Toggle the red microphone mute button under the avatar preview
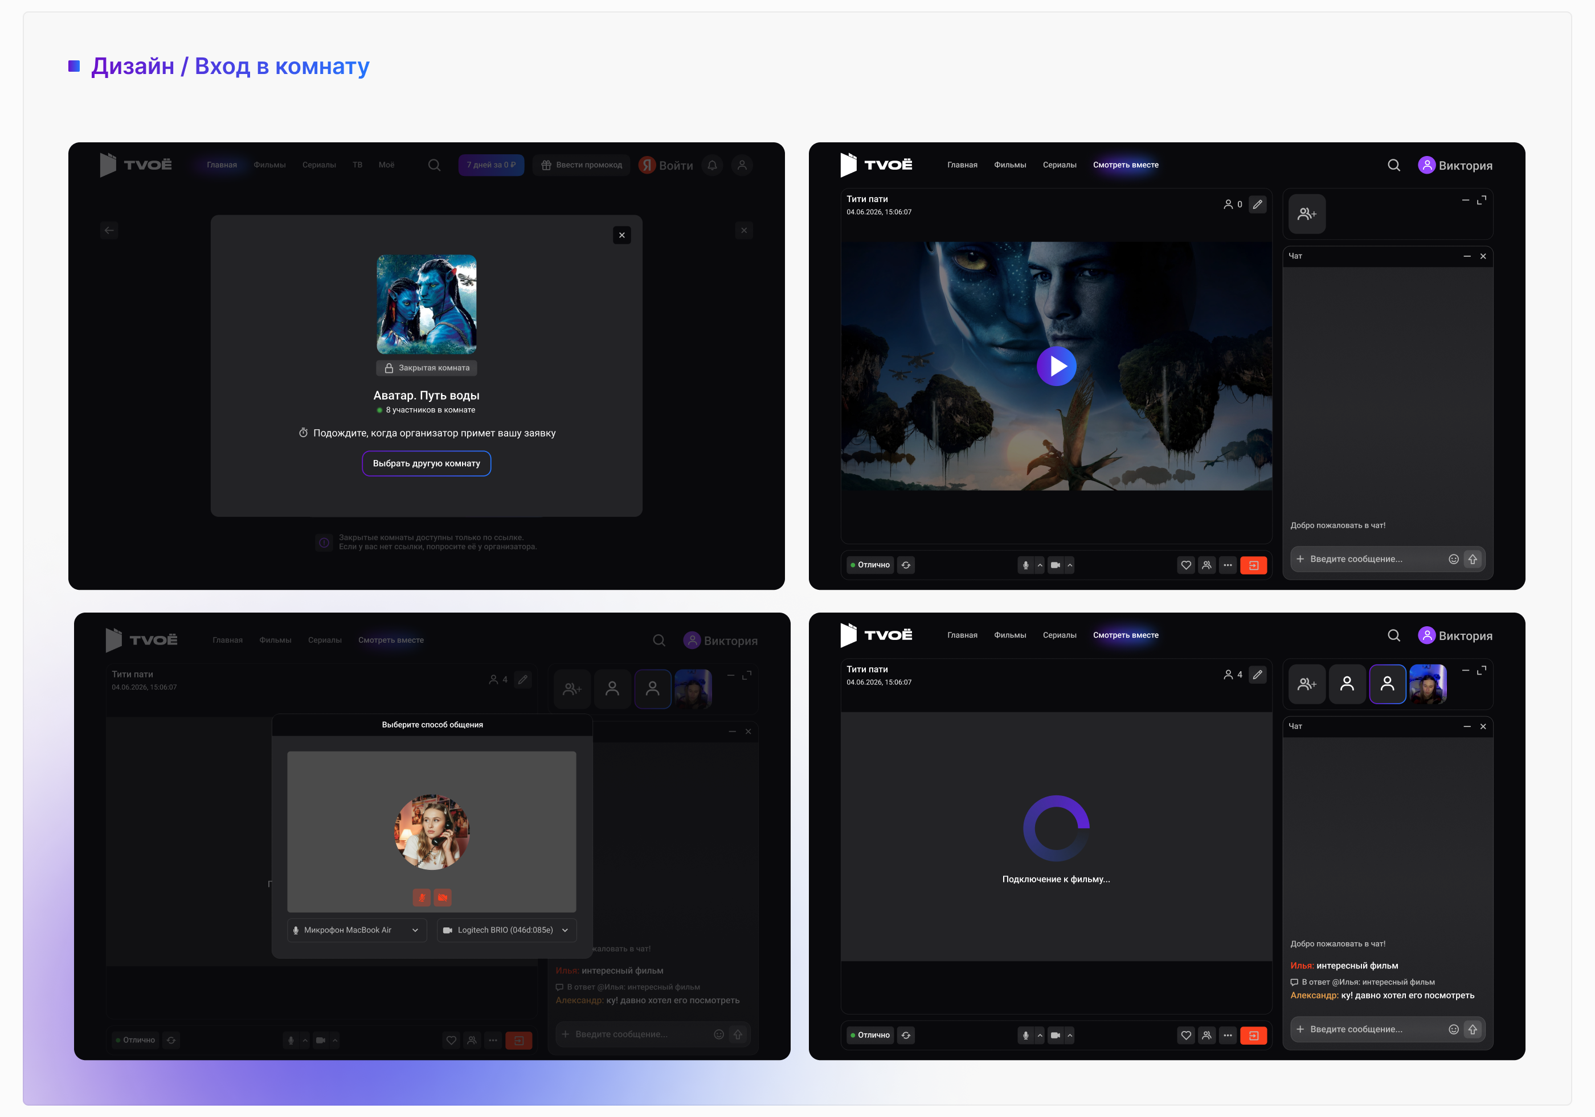Image resolution: width=1595 pixels, height=1117 pixels. 422,897
